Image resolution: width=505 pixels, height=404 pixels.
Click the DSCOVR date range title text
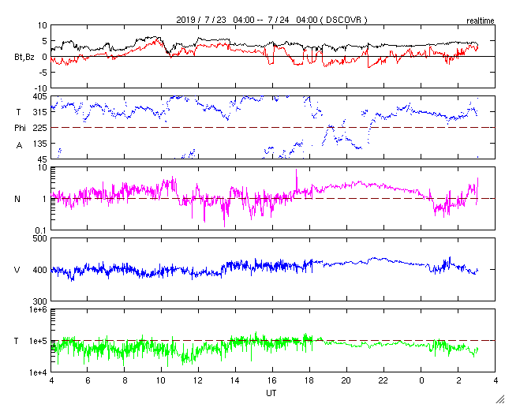coord(271,20)
